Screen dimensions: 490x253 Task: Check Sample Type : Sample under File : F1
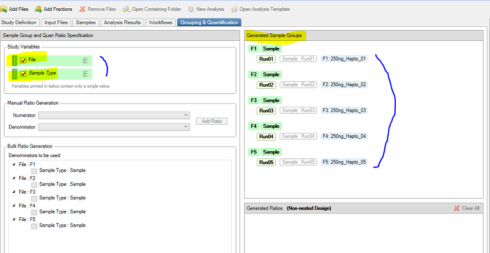(x=35, y=171)
